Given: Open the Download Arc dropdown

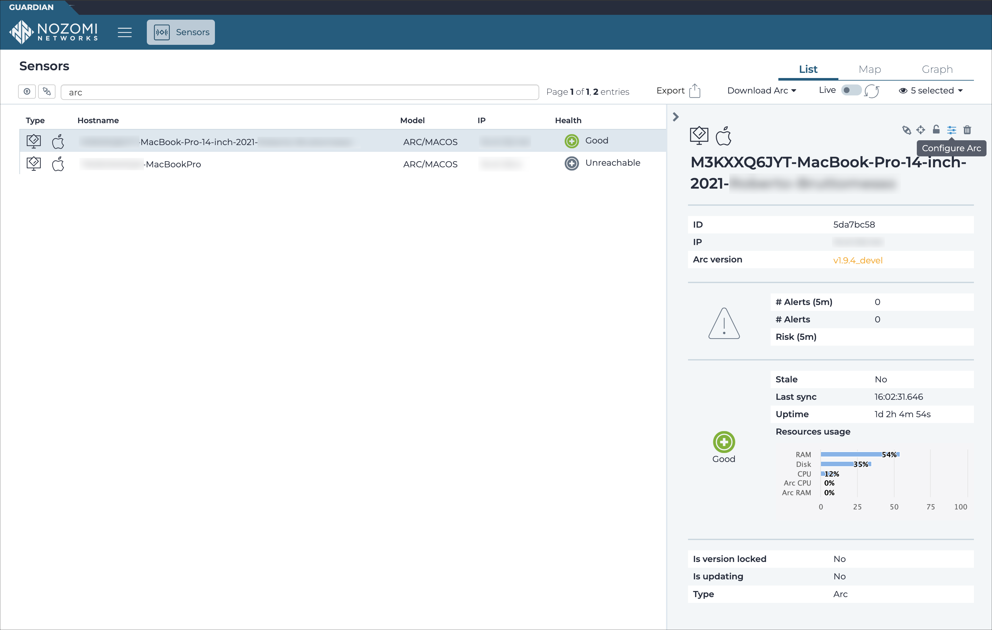Looking at the screenshot, I should [762, 91].
